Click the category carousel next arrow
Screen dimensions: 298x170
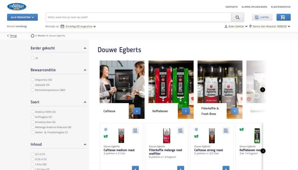point(263,90)
